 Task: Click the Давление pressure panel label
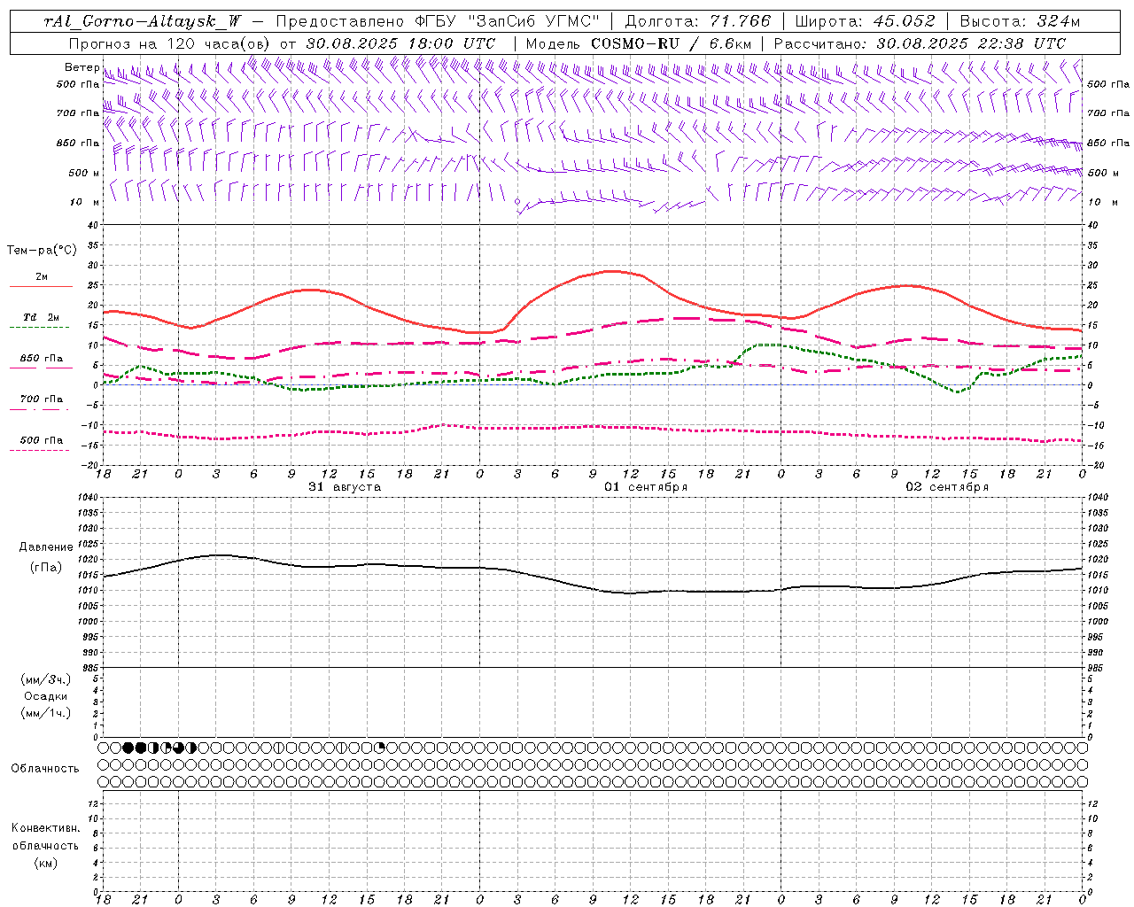pyautogui.click(x=46, y=547)
